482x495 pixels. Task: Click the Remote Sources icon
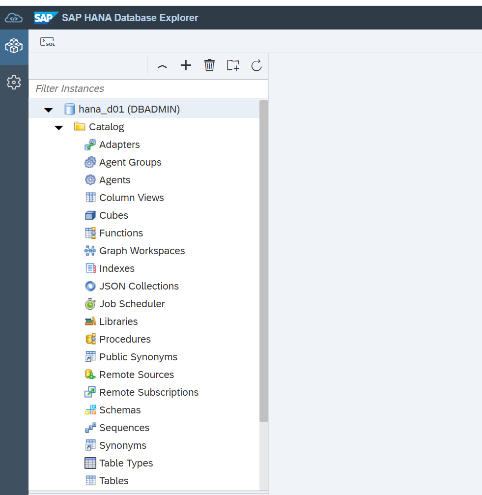pyautogui.click(x=90, y=375)
